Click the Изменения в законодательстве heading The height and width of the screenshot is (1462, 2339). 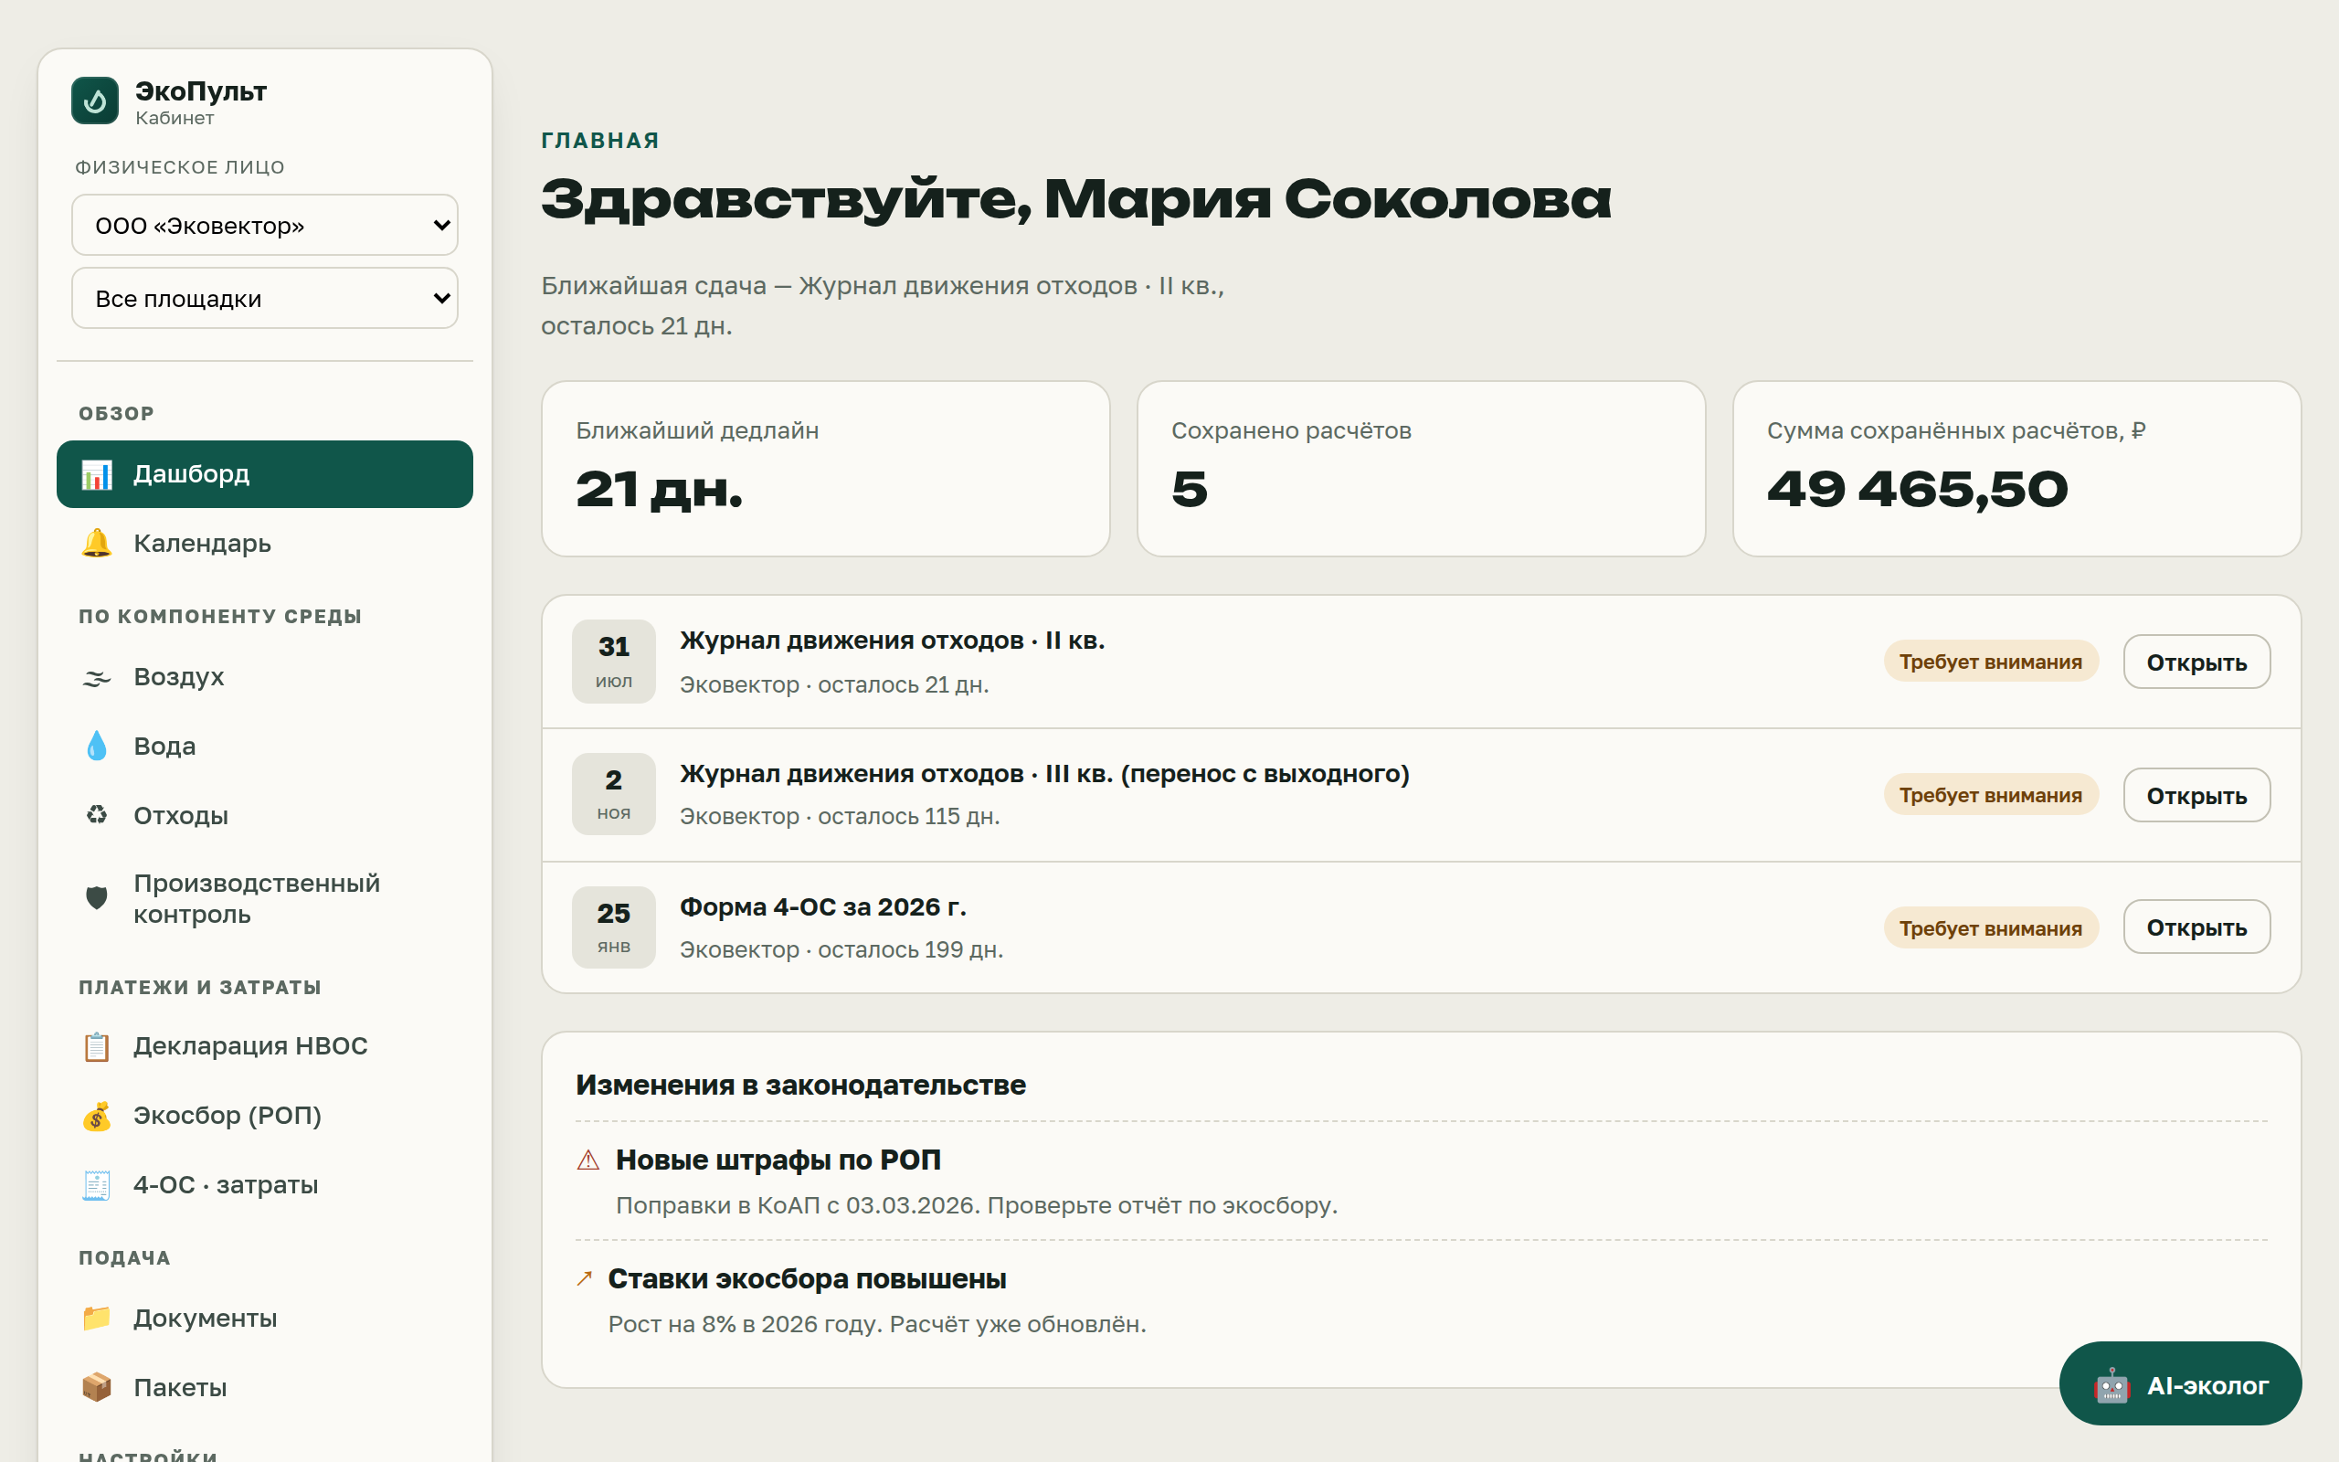click(x=800, y=1085)
